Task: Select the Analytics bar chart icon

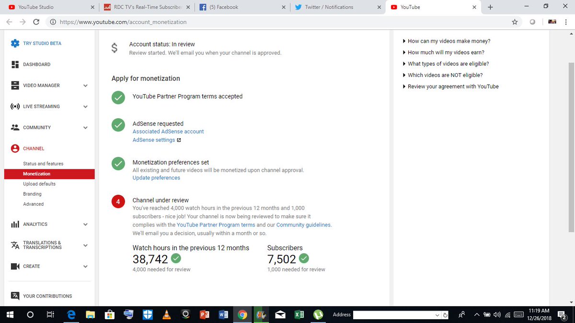Action: pos(15,224)
